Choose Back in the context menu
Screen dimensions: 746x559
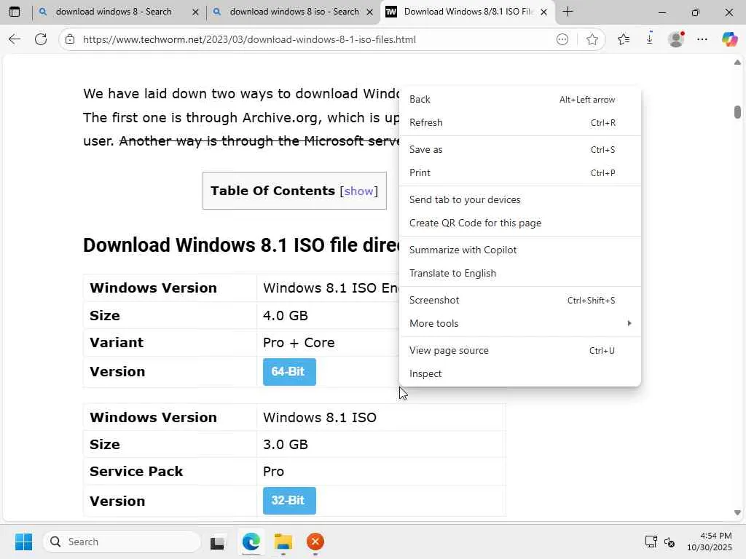point(520,99)
